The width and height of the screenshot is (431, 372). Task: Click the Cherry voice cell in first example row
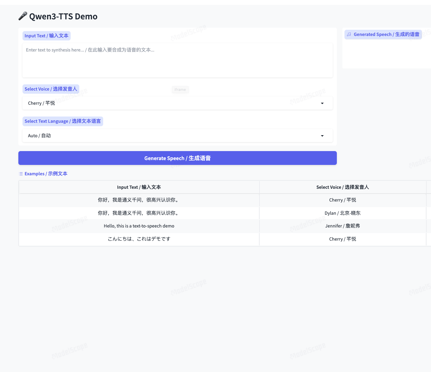point(343,200)
